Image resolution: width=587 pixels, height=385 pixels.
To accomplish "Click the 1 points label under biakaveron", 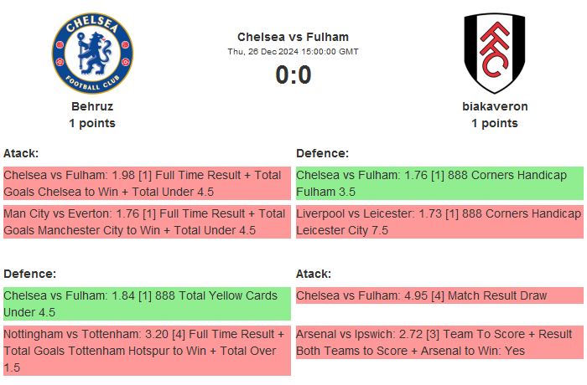I will [495, 123].
